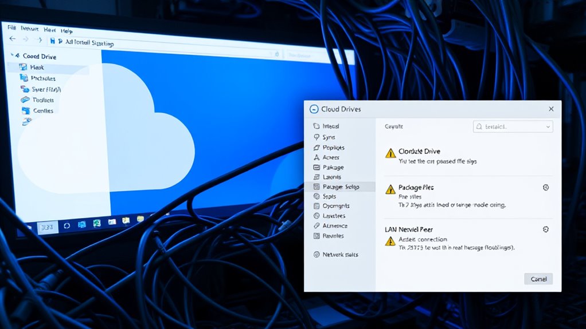Click the icon beside Ptchulet in tree
Image resolution: width=586 pixels, height=329 pixels.
coord(24,78)
